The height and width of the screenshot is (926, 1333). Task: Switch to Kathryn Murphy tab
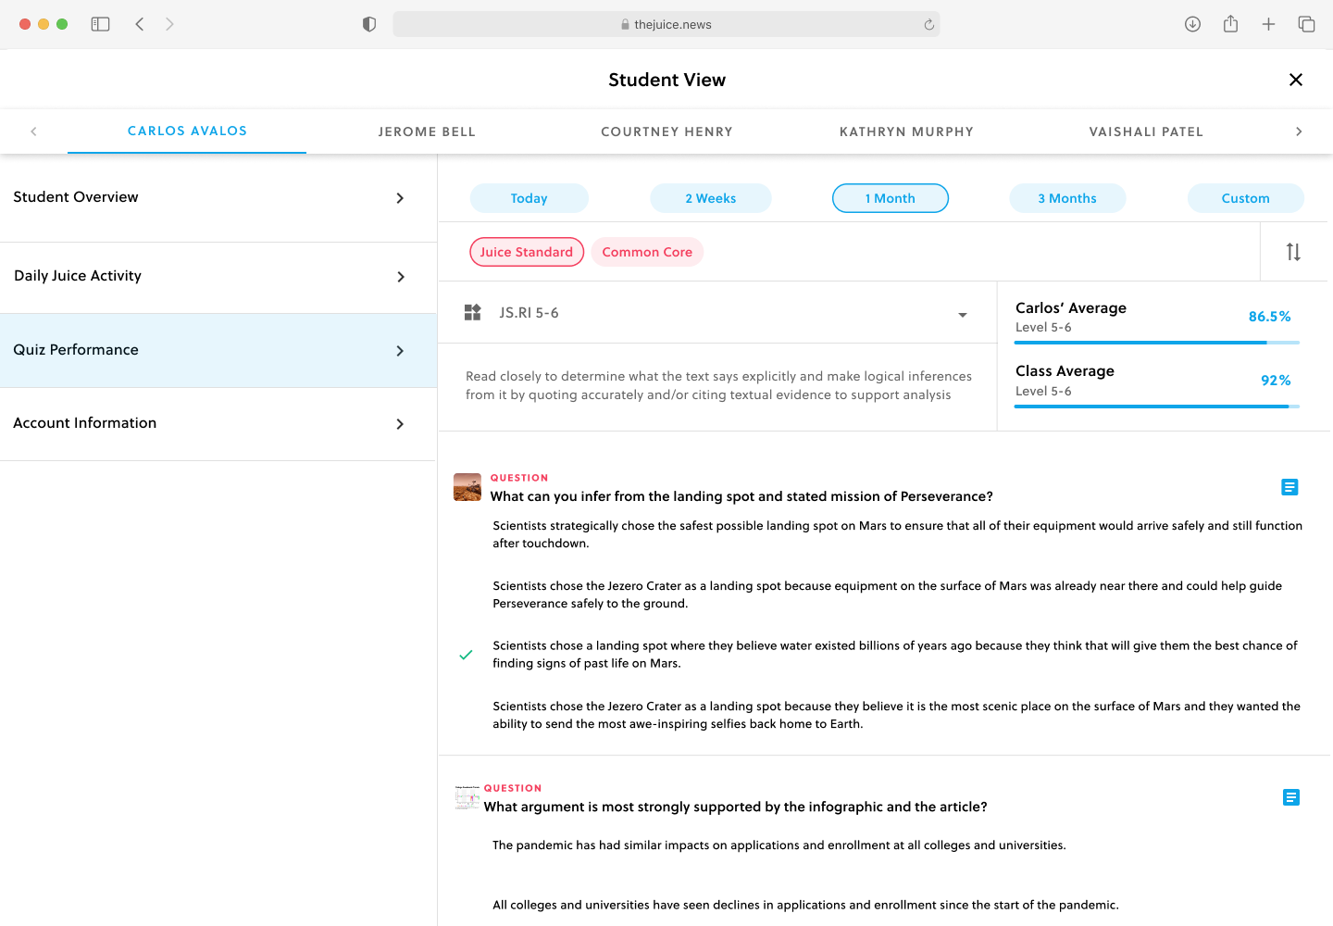[906, 131]
